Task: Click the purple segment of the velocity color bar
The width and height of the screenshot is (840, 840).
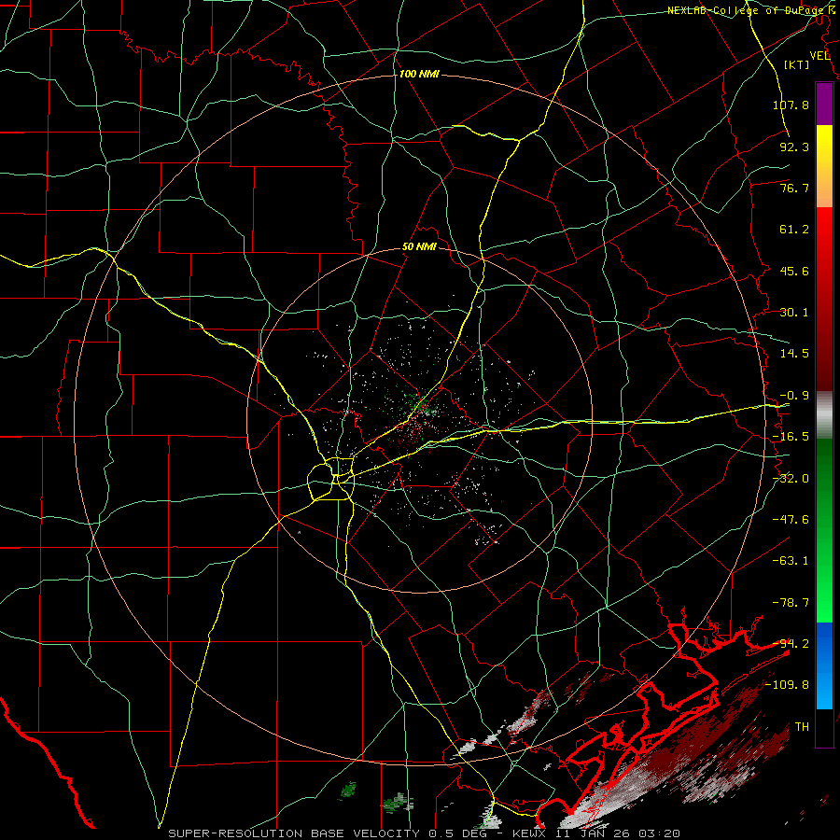Action: coord(824,105)
